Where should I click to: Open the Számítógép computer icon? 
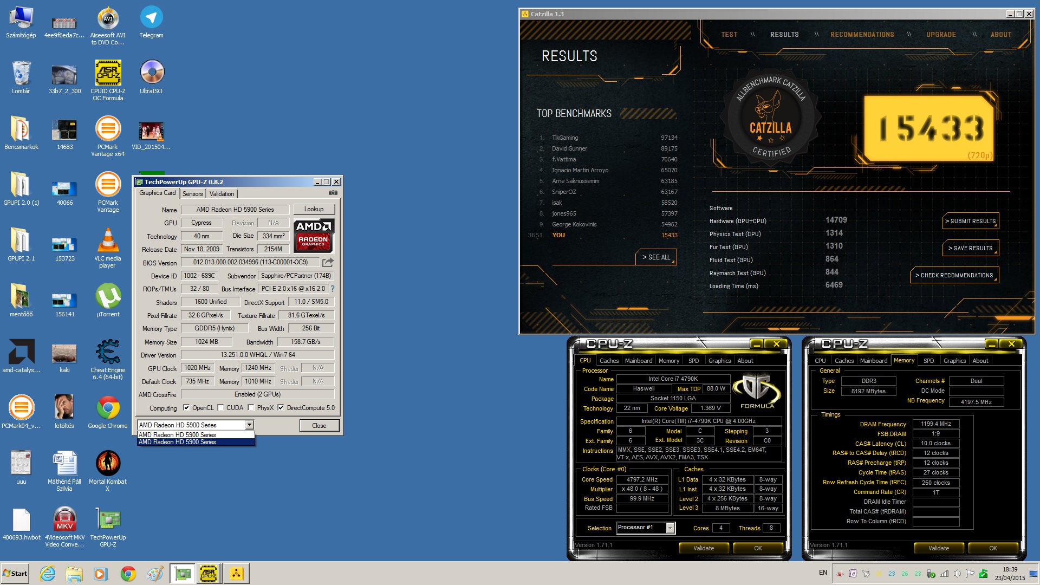[21, 23]
